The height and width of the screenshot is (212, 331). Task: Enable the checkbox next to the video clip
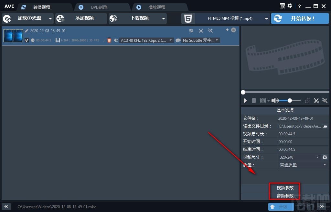[x=27, y=40]
